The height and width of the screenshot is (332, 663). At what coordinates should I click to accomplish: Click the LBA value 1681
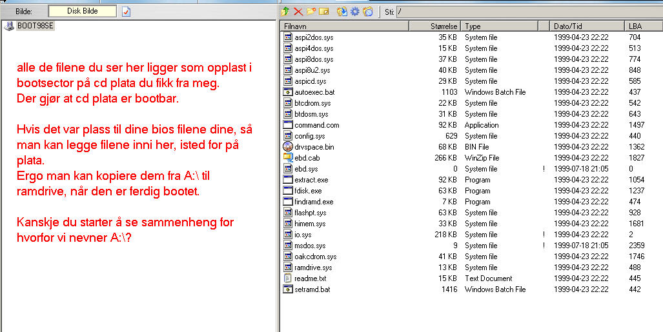point(637,224)
